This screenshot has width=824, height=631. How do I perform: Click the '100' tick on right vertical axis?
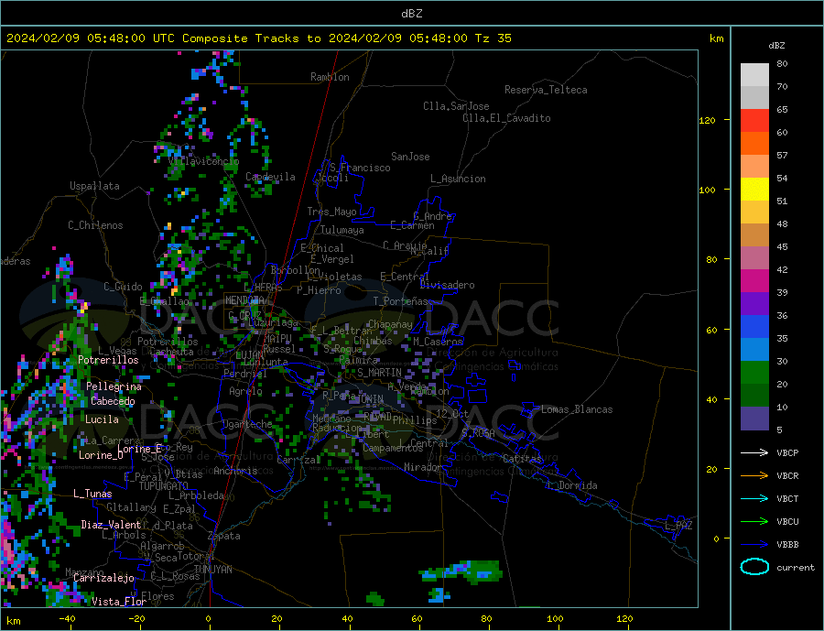pos(708,190)
